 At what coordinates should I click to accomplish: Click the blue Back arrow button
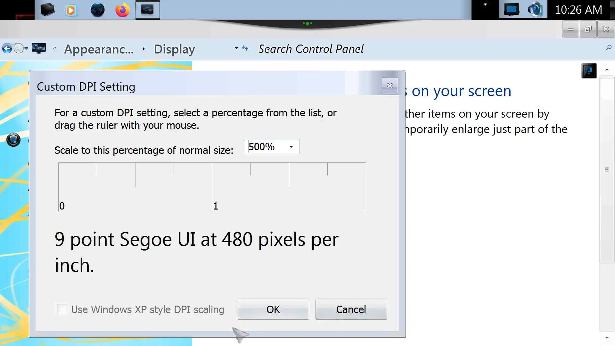coord(7,49)
